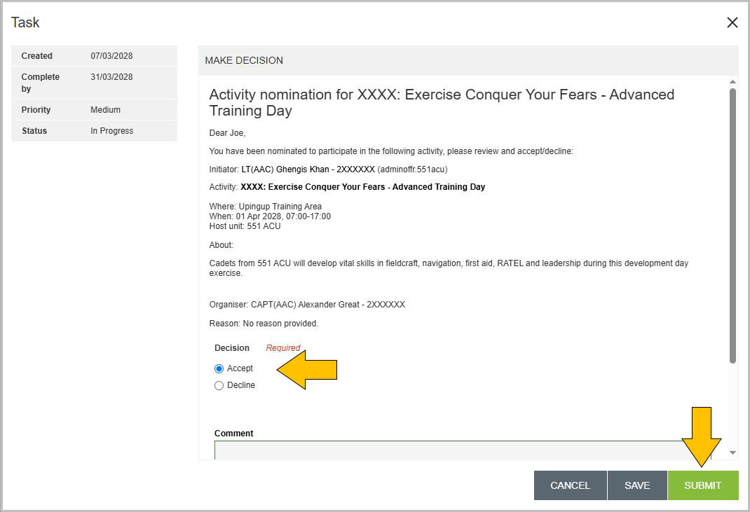Click the scrollbar down arrow
The image size is (750, 512).
click(732, 452)
